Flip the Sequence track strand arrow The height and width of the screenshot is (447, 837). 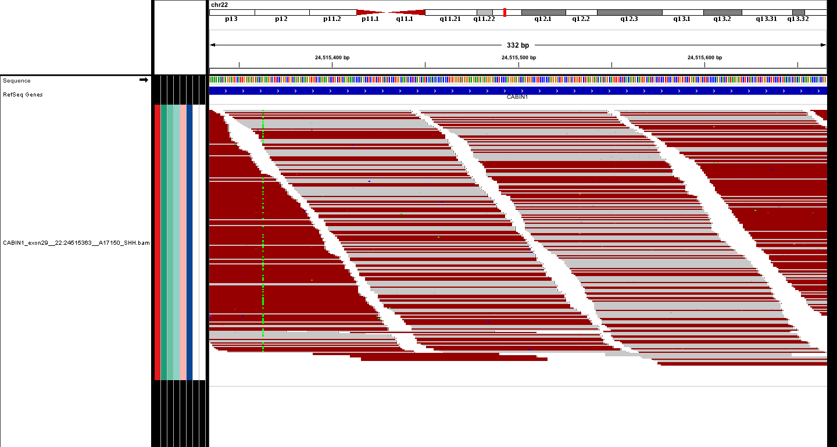(144, 80)
